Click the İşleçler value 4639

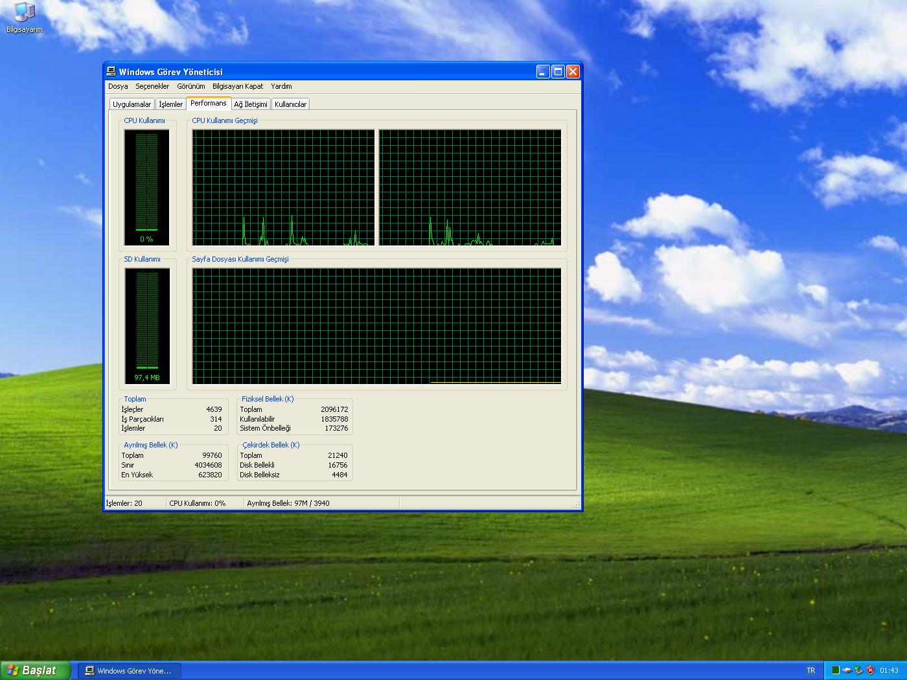click(x=214, y=409)
